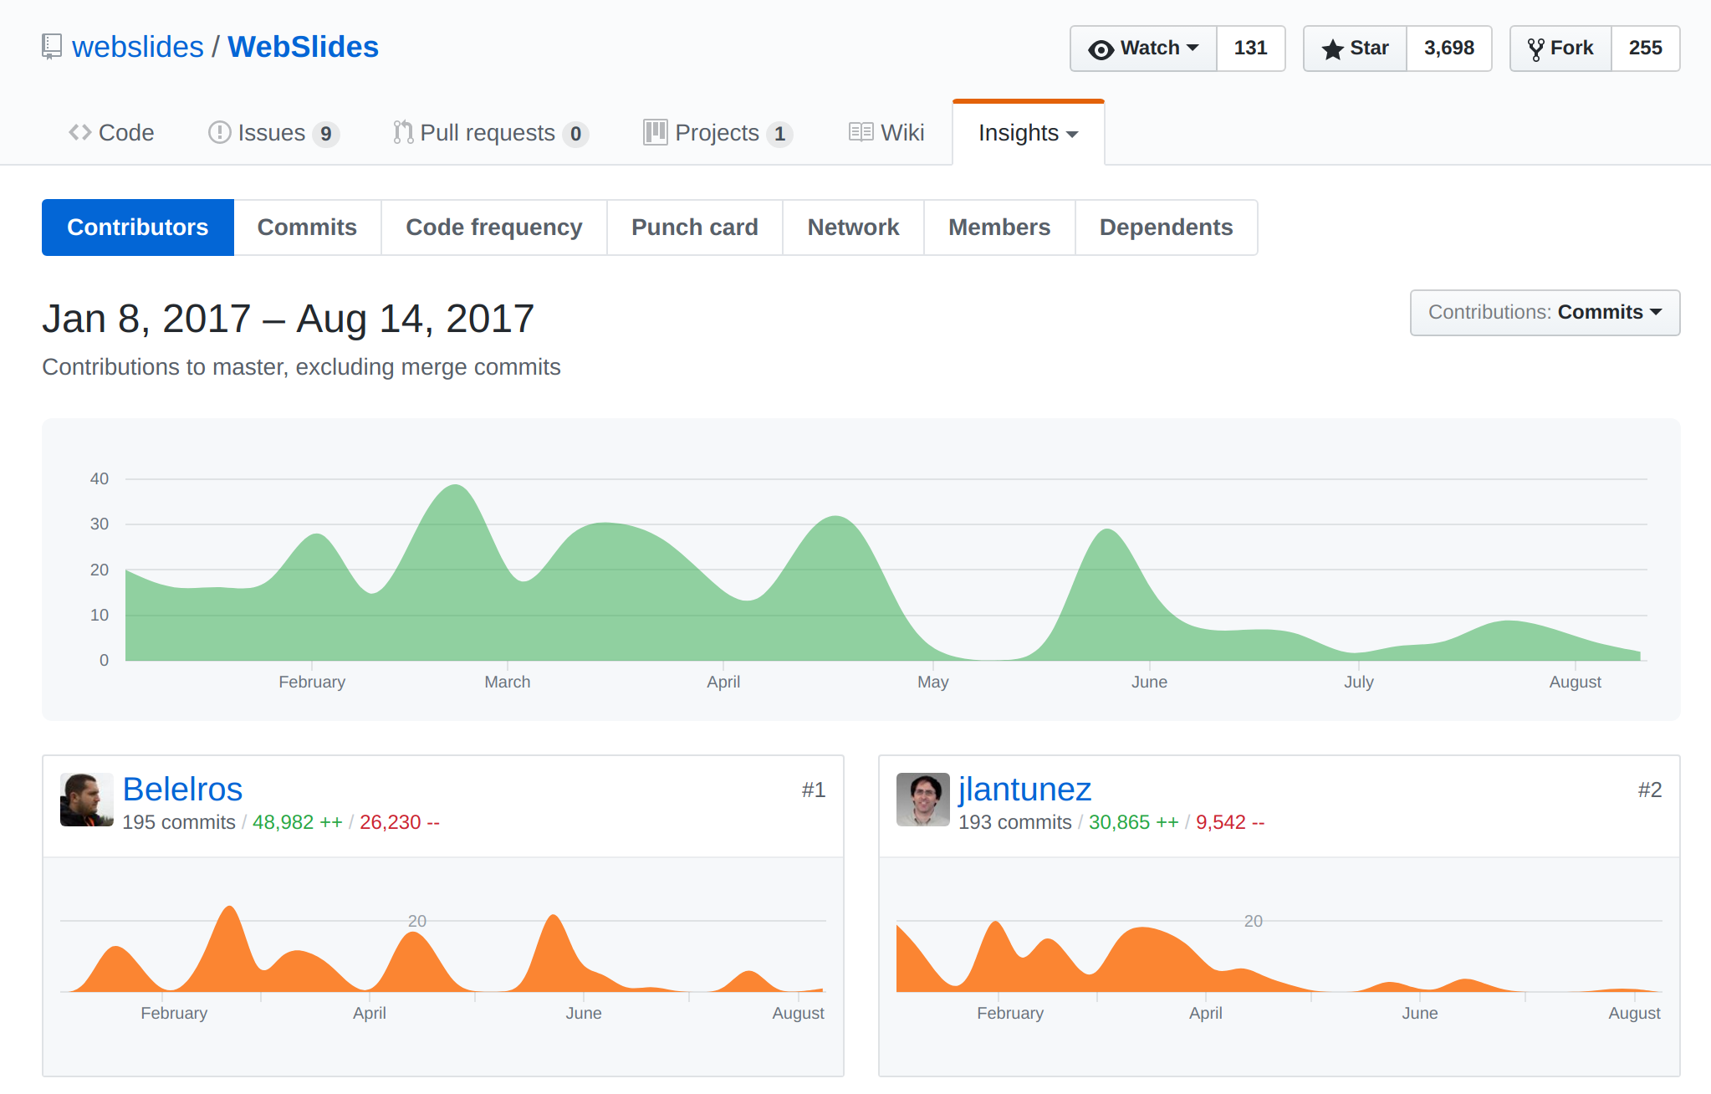The width and height of the screenshot is (1711, 1094).
Task: Click the fork icon on the Fork button
Action: pyautogui.click(x=1537, y=49)
